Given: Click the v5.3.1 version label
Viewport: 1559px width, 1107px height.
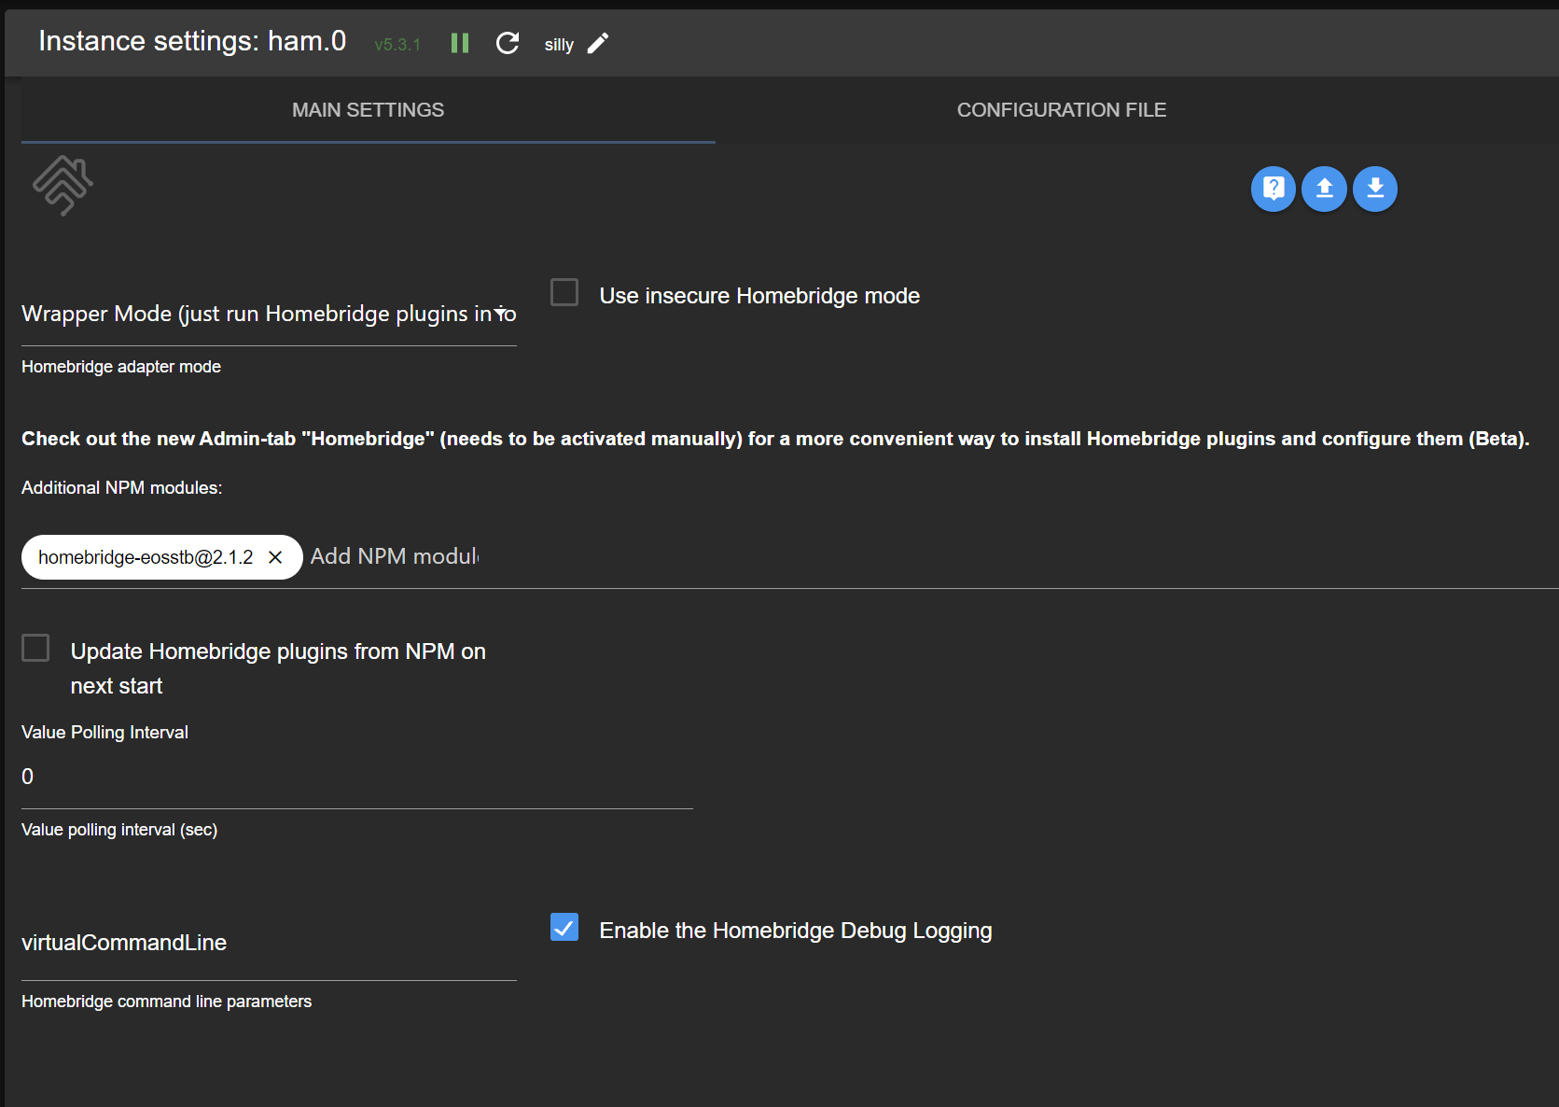Looking at the screenshot, I should point(397,45).
